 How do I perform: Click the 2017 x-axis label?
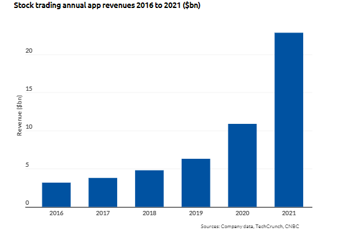(103, 213)
